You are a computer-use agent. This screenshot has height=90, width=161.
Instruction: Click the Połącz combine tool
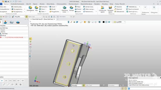tap(78, 7)
